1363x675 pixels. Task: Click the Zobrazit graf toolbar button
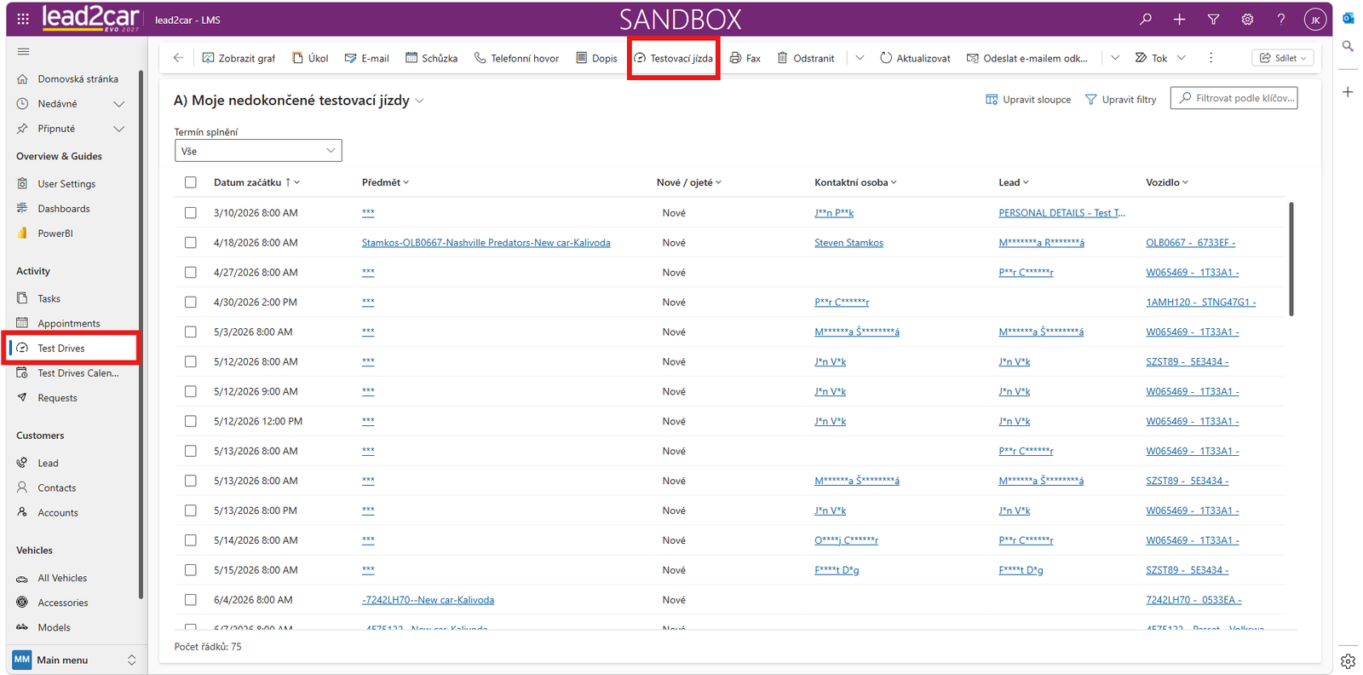coord(239,58)
